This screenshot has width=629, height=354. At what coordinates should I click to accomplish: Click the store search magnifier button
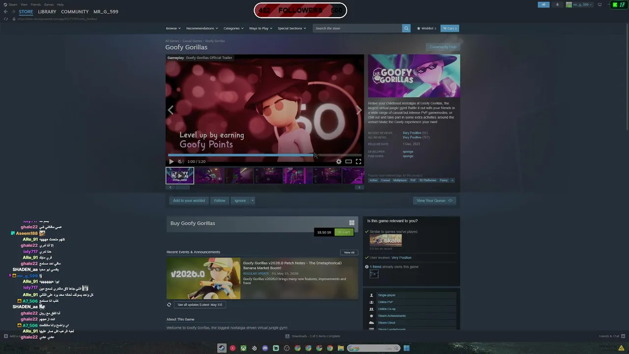406,29
